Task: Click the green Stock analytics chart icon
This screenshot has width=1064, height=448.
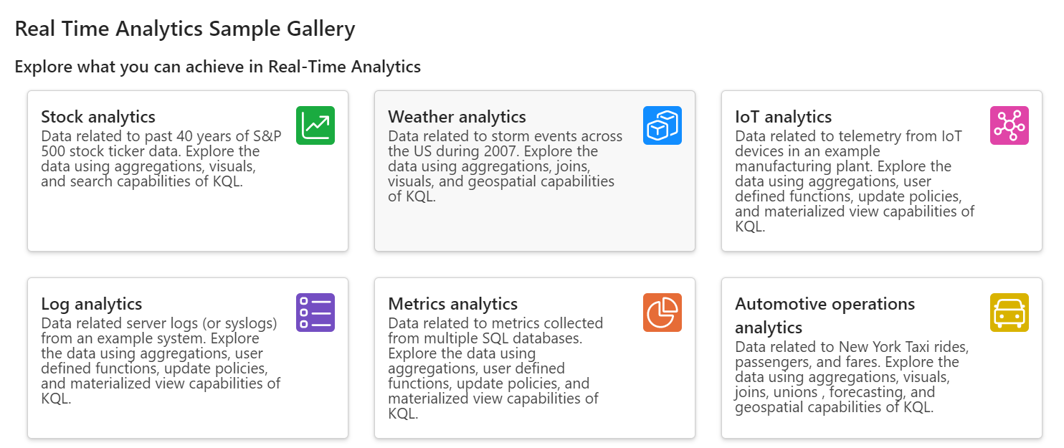Action: pyautogui.click(x=315, y=125)
